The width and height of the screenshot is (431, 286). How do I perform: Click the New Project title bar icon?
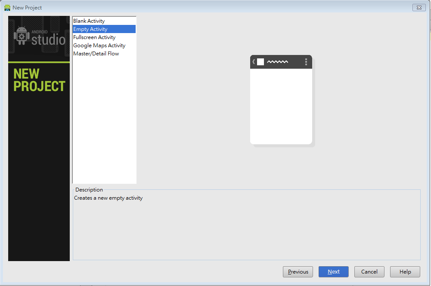tap(7, 8)
